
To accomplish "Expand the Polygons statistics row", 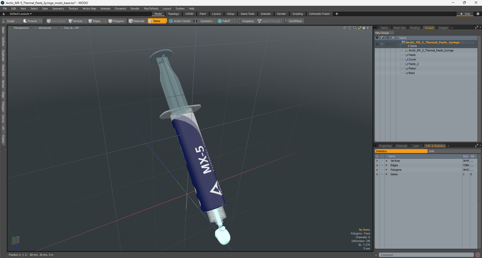I will point(387,170).
